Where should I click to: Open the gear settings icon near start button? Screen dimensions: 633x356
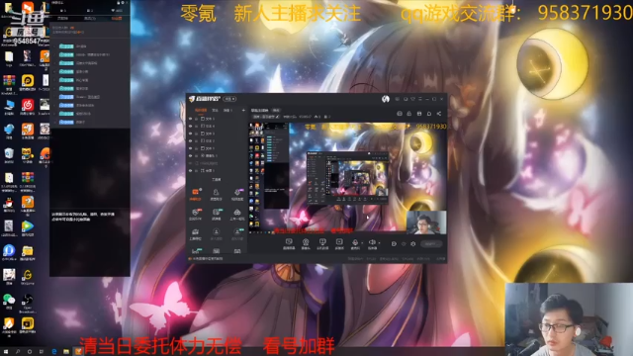413,244
